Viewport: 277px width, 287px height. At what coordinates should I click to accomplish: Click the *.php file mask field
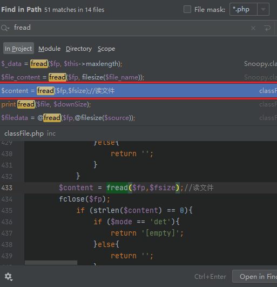(x=244, y=9)
